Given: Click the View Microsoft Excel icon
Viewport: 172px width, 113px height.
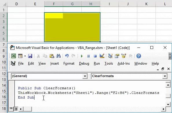Looking at the screenshot, I should (x=14, y=56).
